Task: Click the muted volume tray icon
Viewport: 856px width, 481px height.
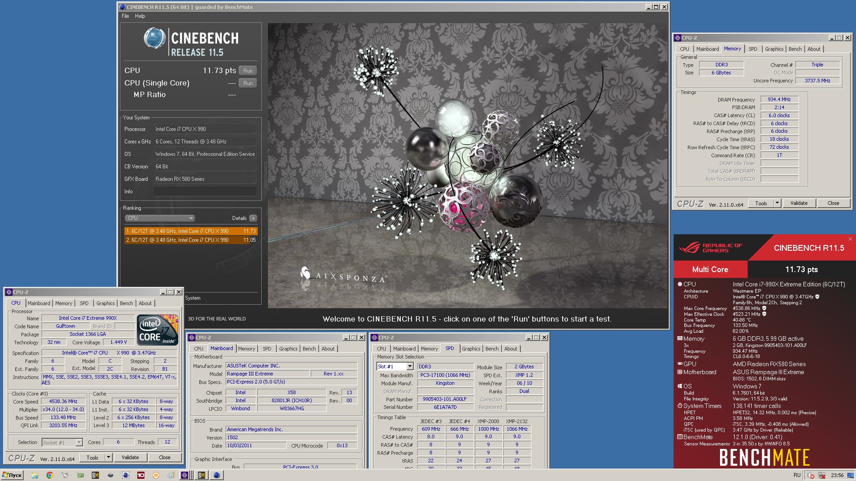Action: 811,475
